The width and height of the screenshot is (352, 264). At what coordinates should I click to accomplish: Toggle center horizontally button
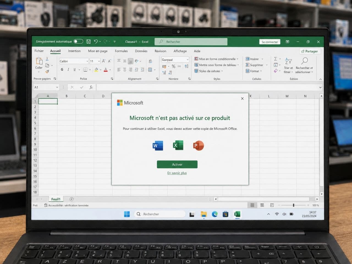click(125, 70)
